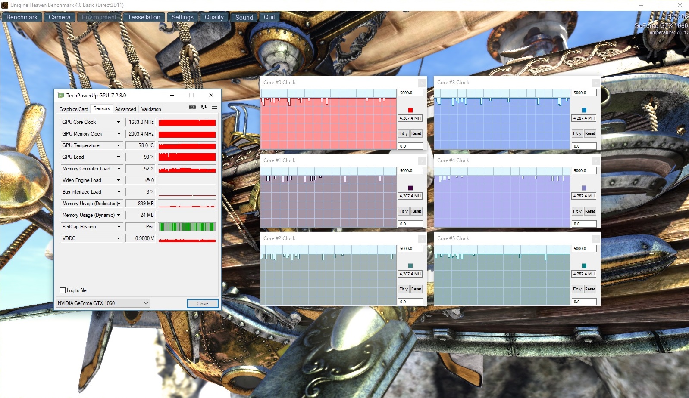Click the GPU Temperature history graph
This screenshot has width=689, height=398.
point(187,145)
